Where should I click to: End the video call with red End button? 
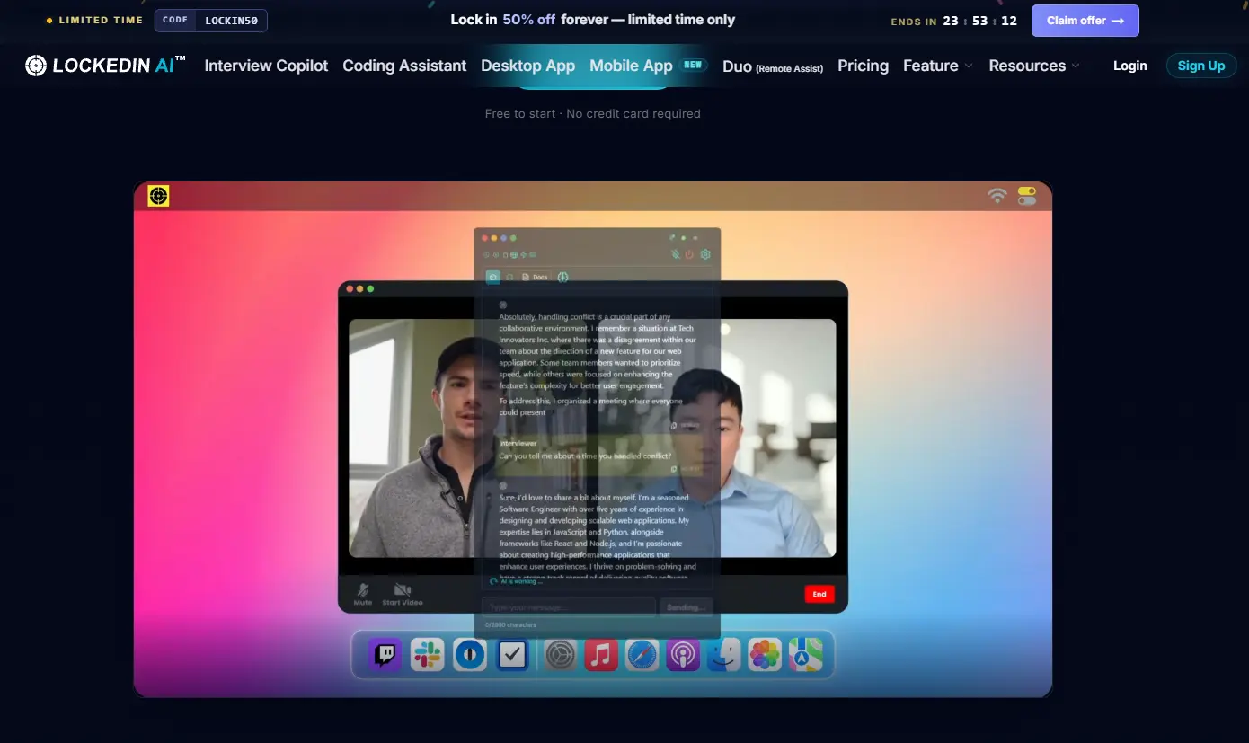(819, 594)
